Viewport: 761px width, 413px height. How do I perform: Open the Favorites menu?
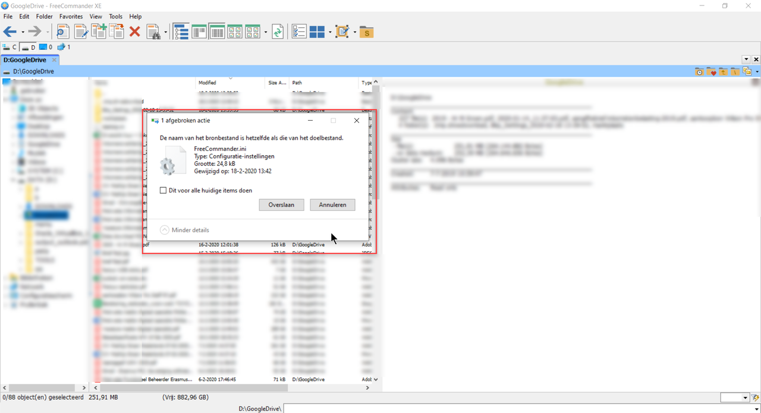coord(71,17)
